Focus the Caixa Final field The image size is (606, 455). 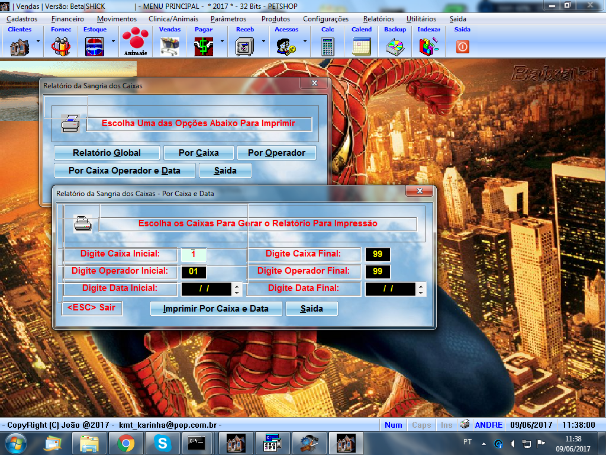(378, 254)
